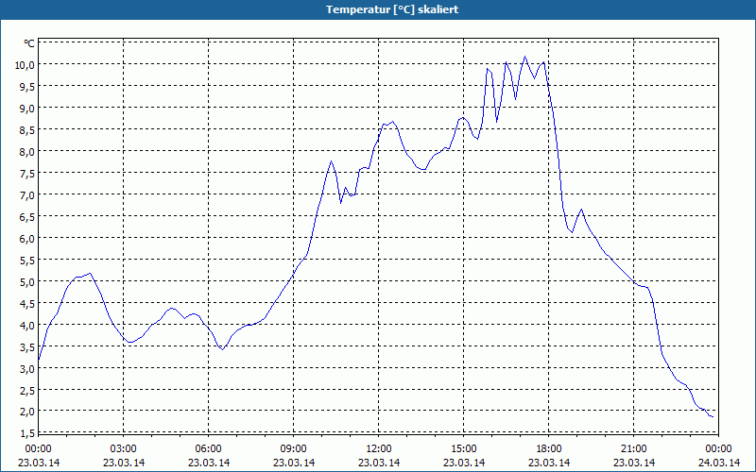Viewport: 756px width, 472px height.
Task: Click the 00:00 time label above 24.03.14
Action: [x=719, y=449]
